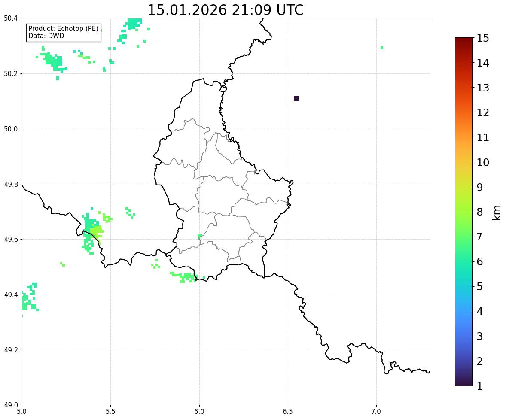Click the green 7 km region of the colorbar

coord(464,237)
